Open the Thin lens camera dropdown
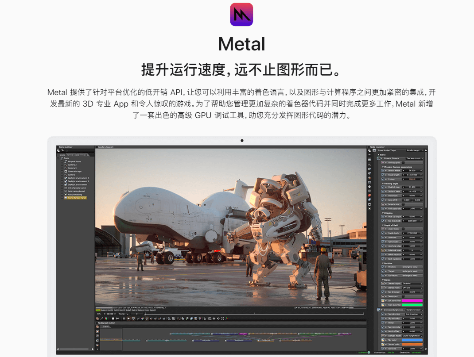This screenshot has height=357, width=474. click(x=415, y=159)
